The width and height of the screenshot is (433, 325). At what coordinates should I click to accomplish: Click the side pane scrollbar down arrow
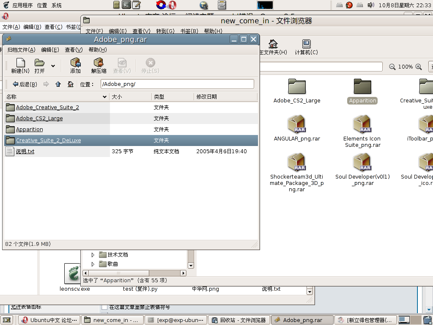coord(191,266)
